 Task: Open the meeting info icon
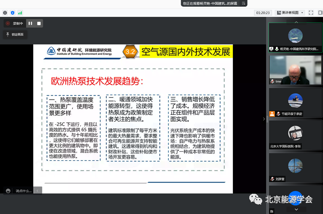click(x=5, y=13)
